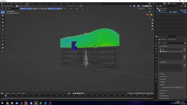Viewport: 187px width, 105px height.
Task: Adjust the brush Weight slider
Action: pyautogui.click(x=26, y=8)
